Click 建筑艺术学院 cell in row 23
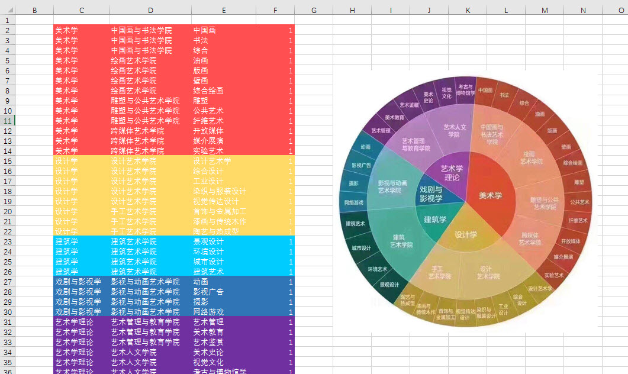The image size is (628, 374). pos(150,241)
